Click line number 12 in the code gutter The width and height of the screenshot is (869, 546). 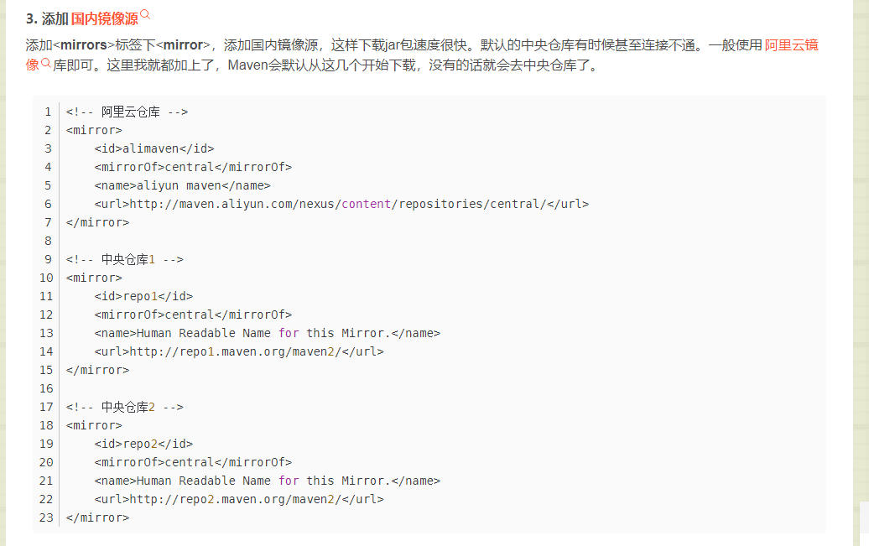click(45, 315)
